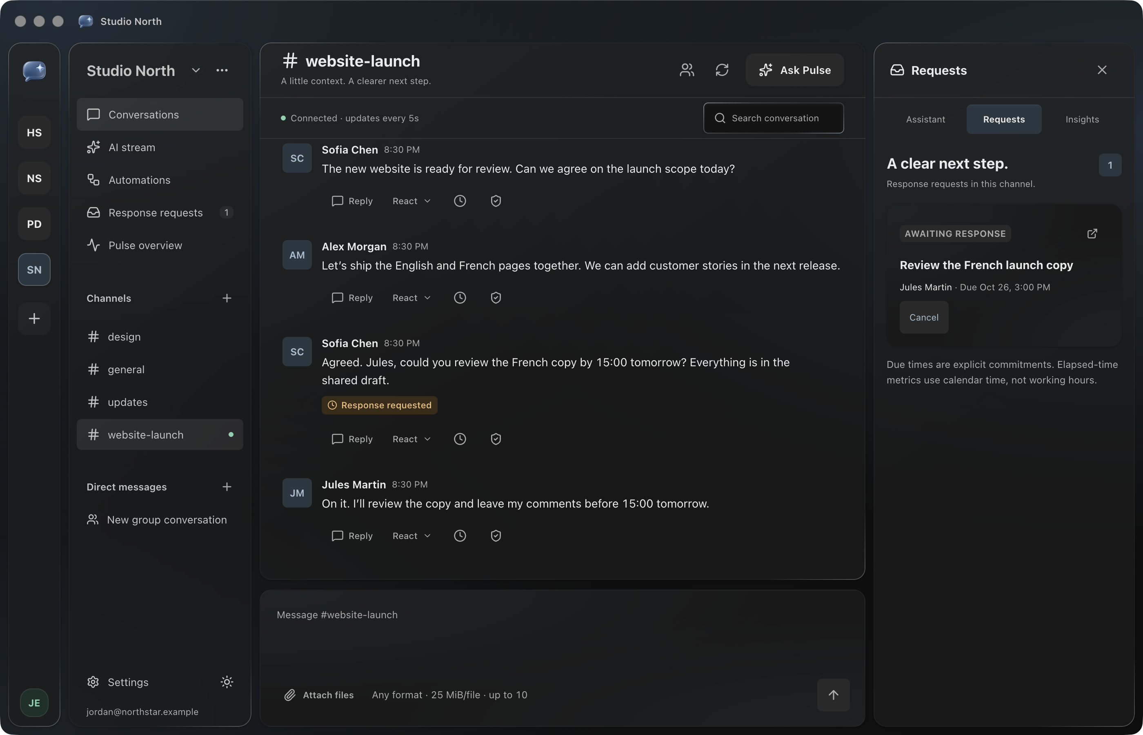This screenshot has height=735, width=1143.
Task: Switch to the Insights tab
Action: pos(1082,119)
